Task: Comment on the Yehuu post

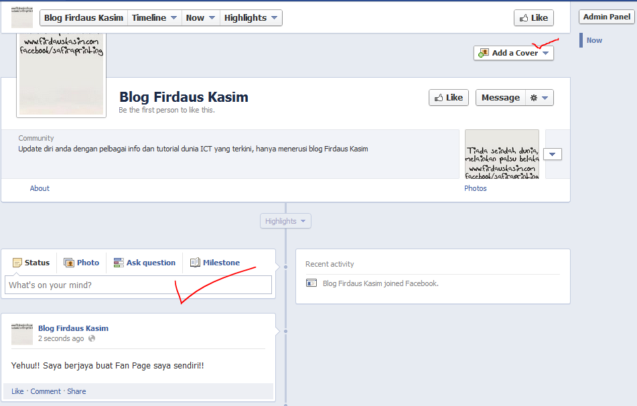Action: (x=46, y=391)
